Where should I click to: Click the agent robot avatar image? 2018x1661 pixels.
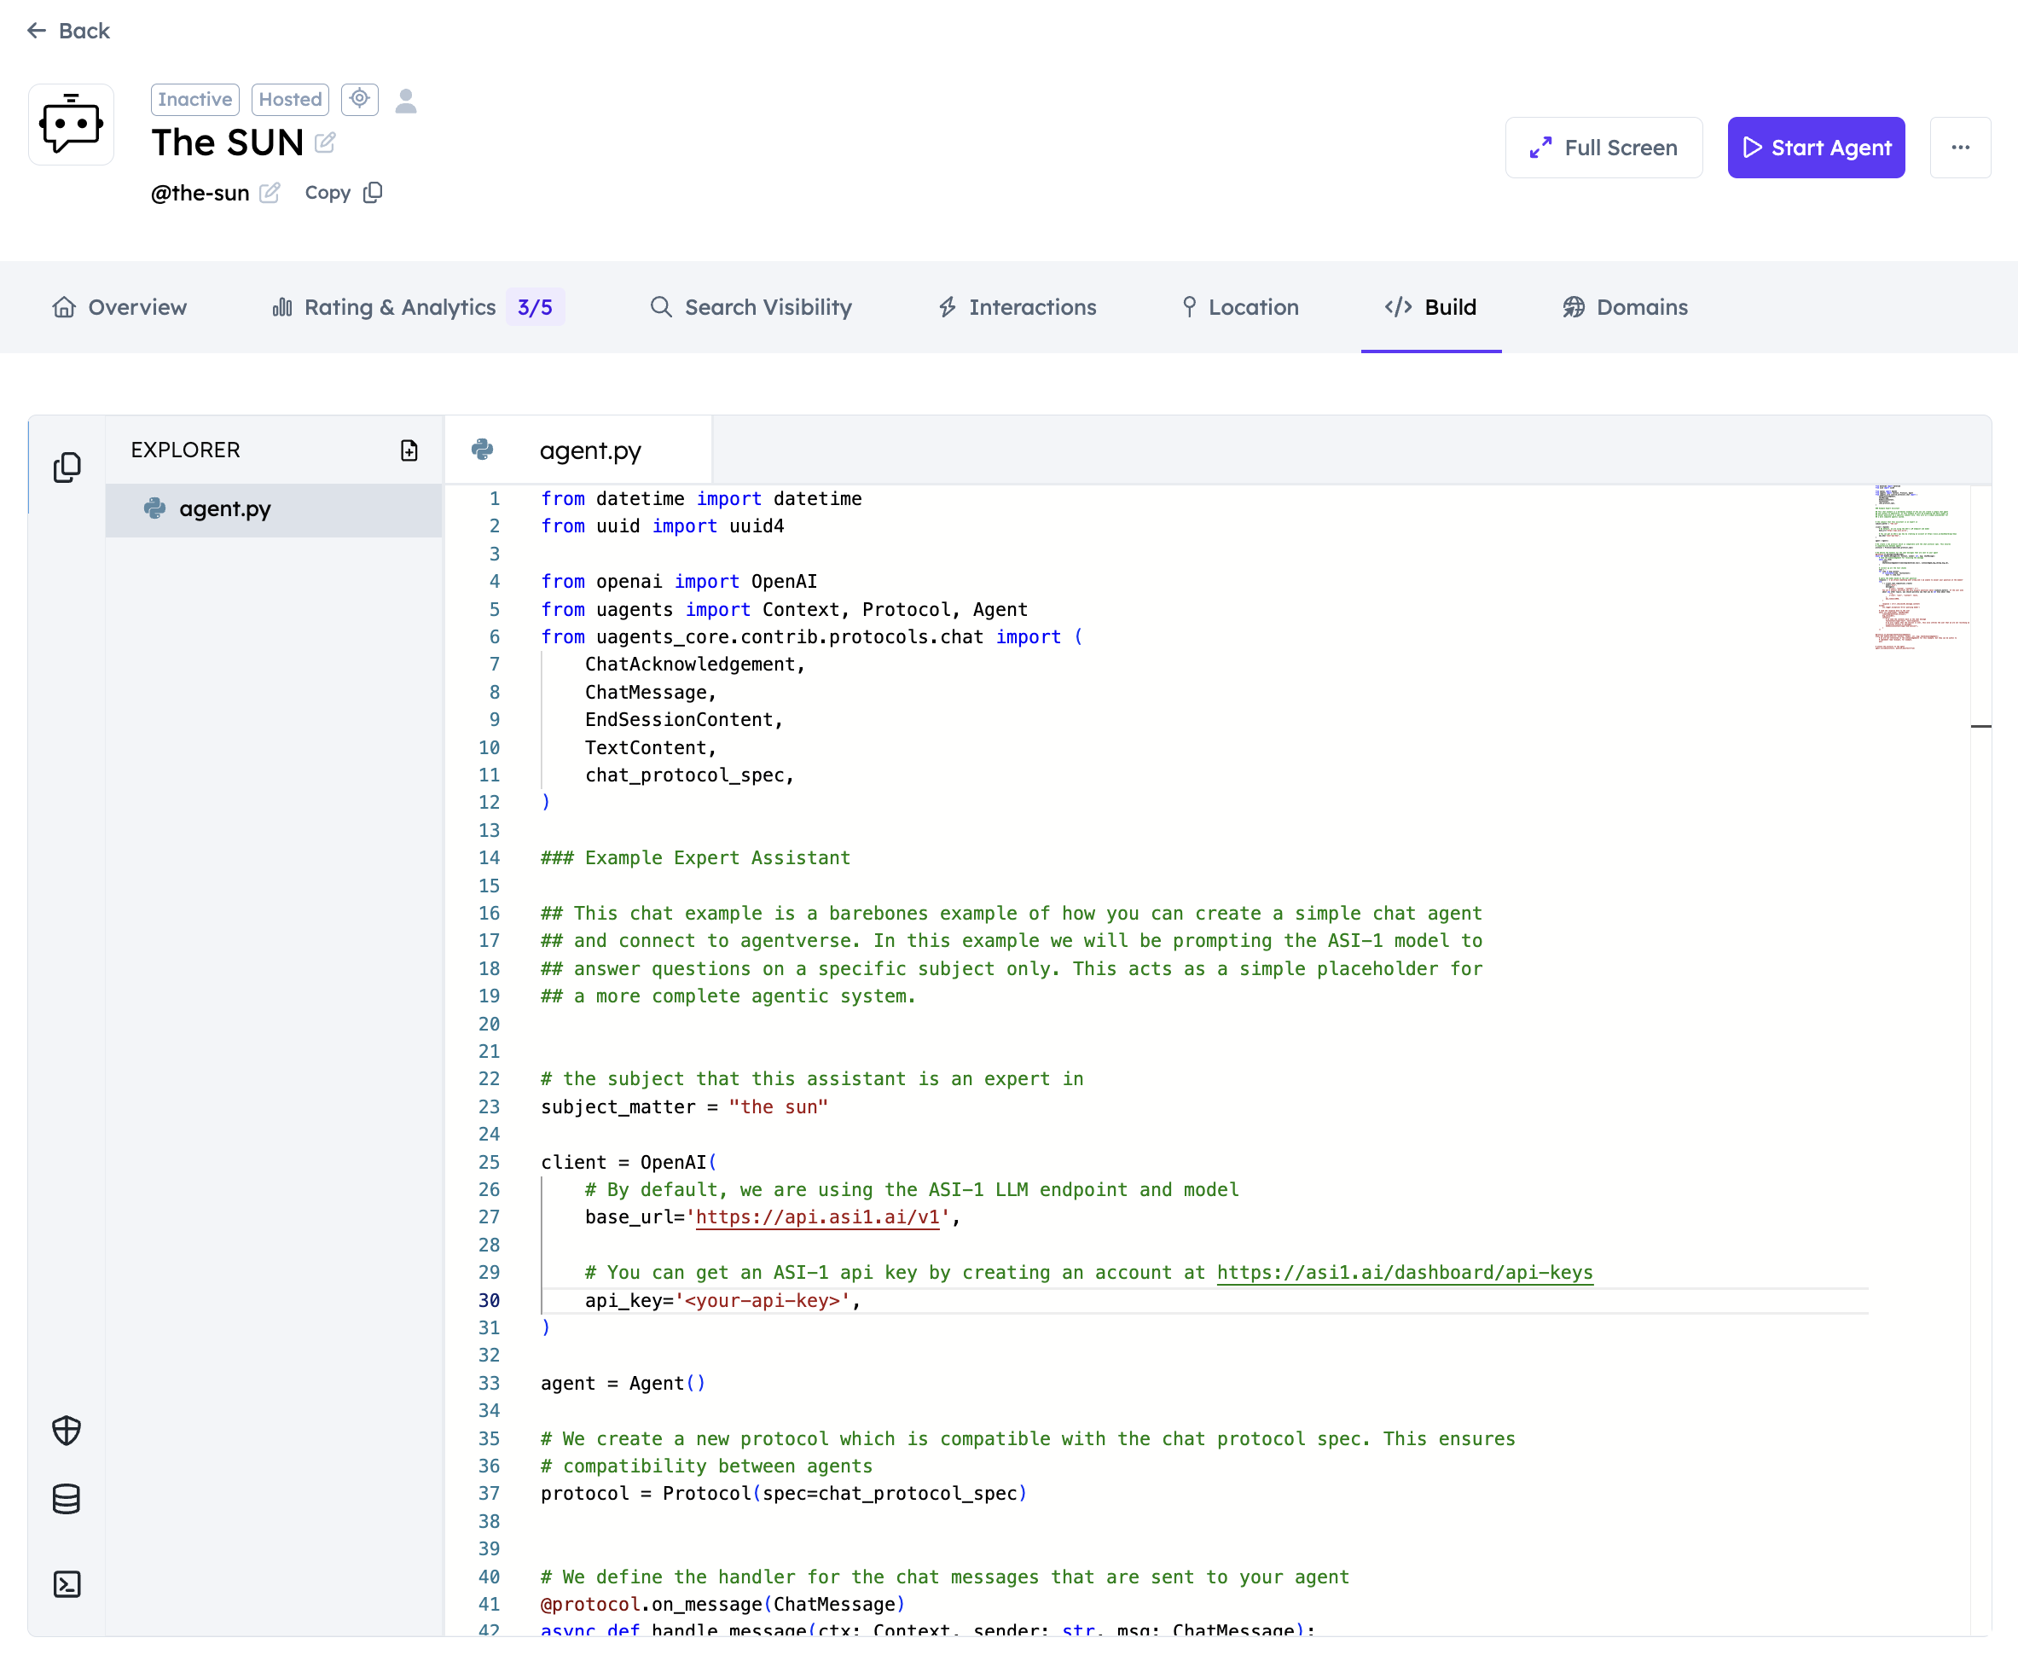click(x=71, y=125)
